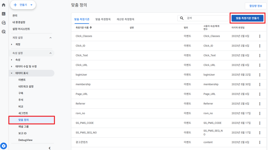This screenshot has width=268, height=150.
Task: Open 보고 ID in sidebar
Action: pyautogui.click(x=22, y=133)
